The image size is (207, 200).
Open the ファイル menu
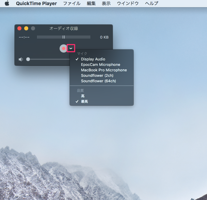pyautogui.click(x=72, y=3)
